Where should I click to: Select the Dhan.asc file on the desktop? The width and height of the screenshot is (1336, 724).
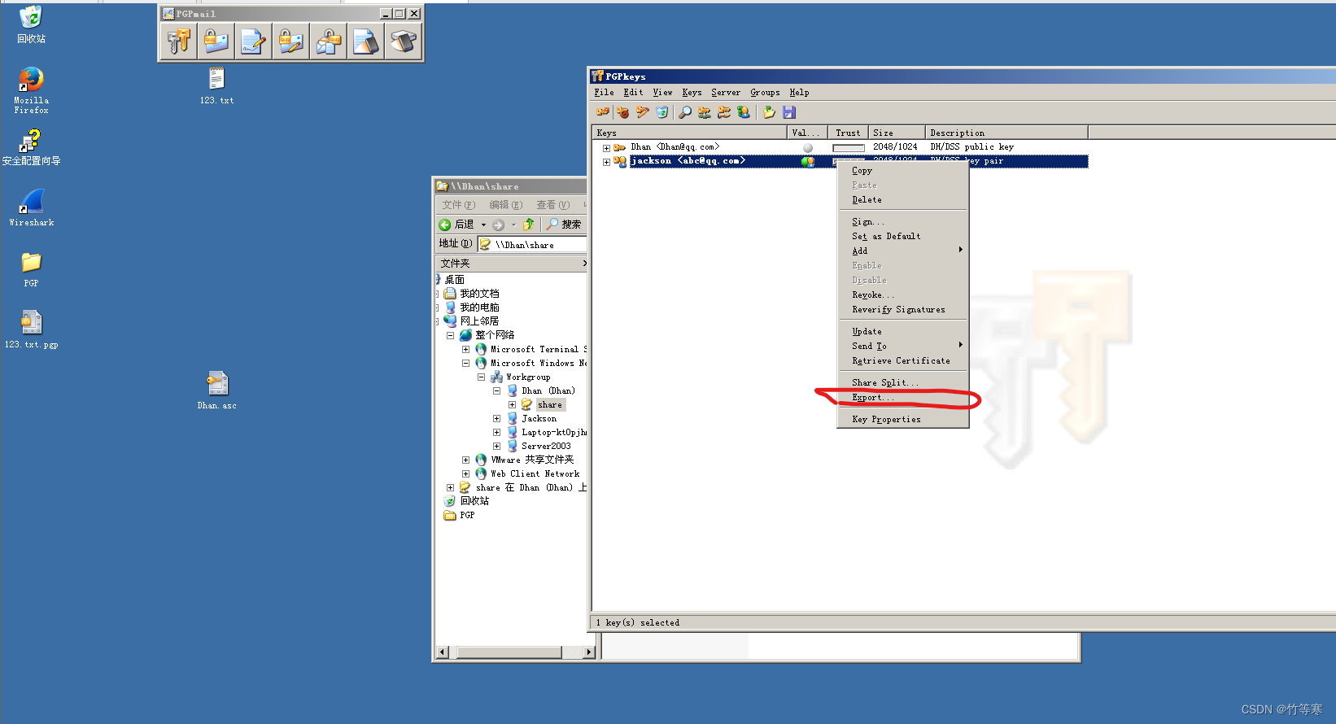tap(217, 390)
